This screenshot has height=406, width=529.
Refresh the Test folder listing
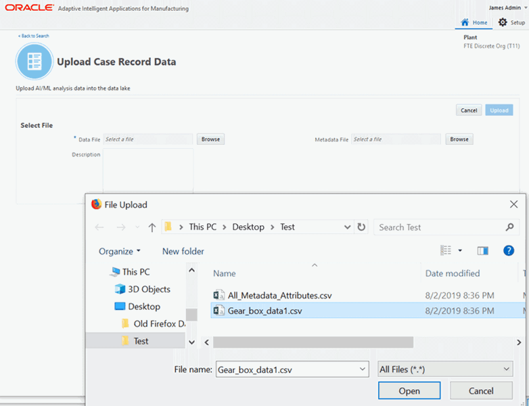361,227
